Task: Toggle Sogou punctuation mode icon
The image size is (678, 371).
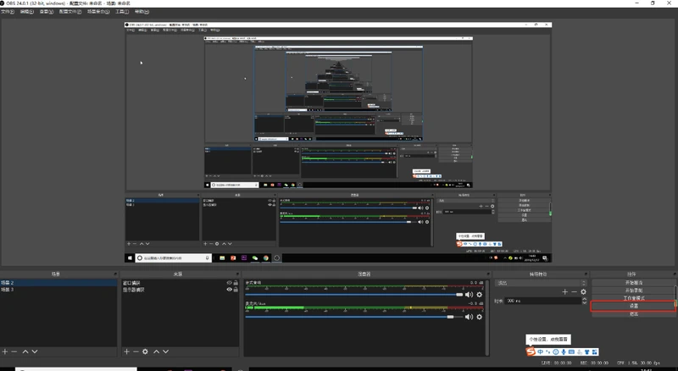Action: 548,352
